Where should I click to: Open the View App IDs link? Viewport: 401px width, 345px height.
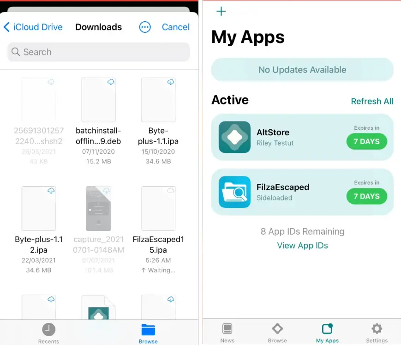click(302, 245)
